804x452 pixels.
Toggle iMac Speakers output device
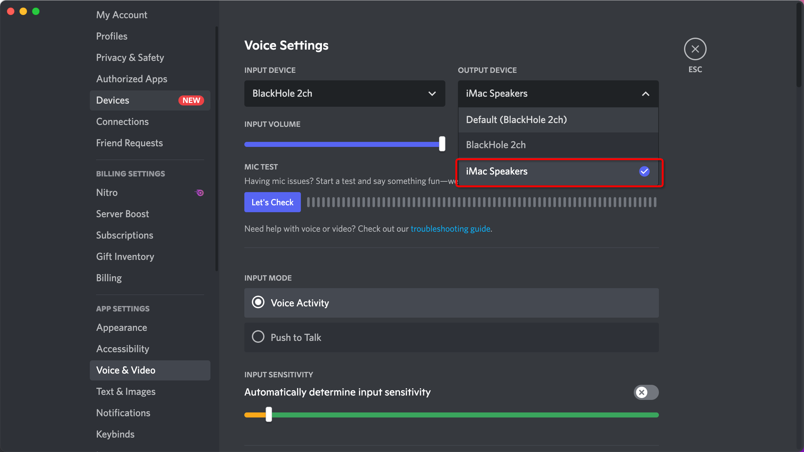[x=558, y=171]
